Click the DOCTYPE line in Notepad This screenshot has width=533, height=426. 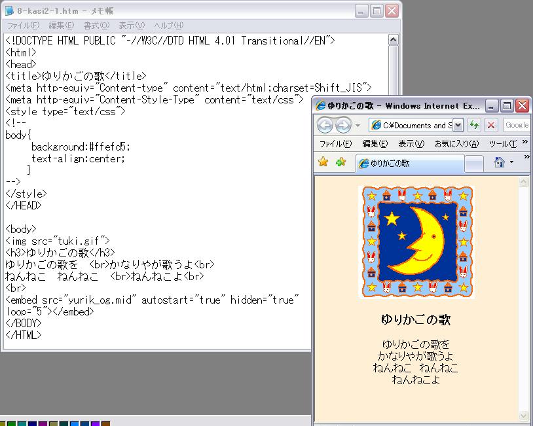pyautogui.click(x=170, y=41)
